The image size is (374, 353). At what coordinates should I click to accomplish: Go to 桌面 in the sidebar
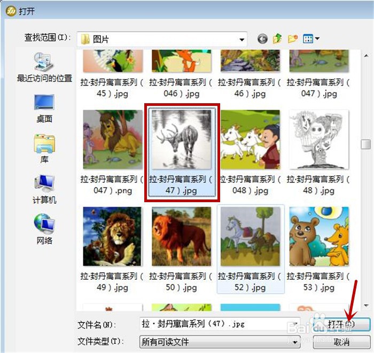point(44,109)
